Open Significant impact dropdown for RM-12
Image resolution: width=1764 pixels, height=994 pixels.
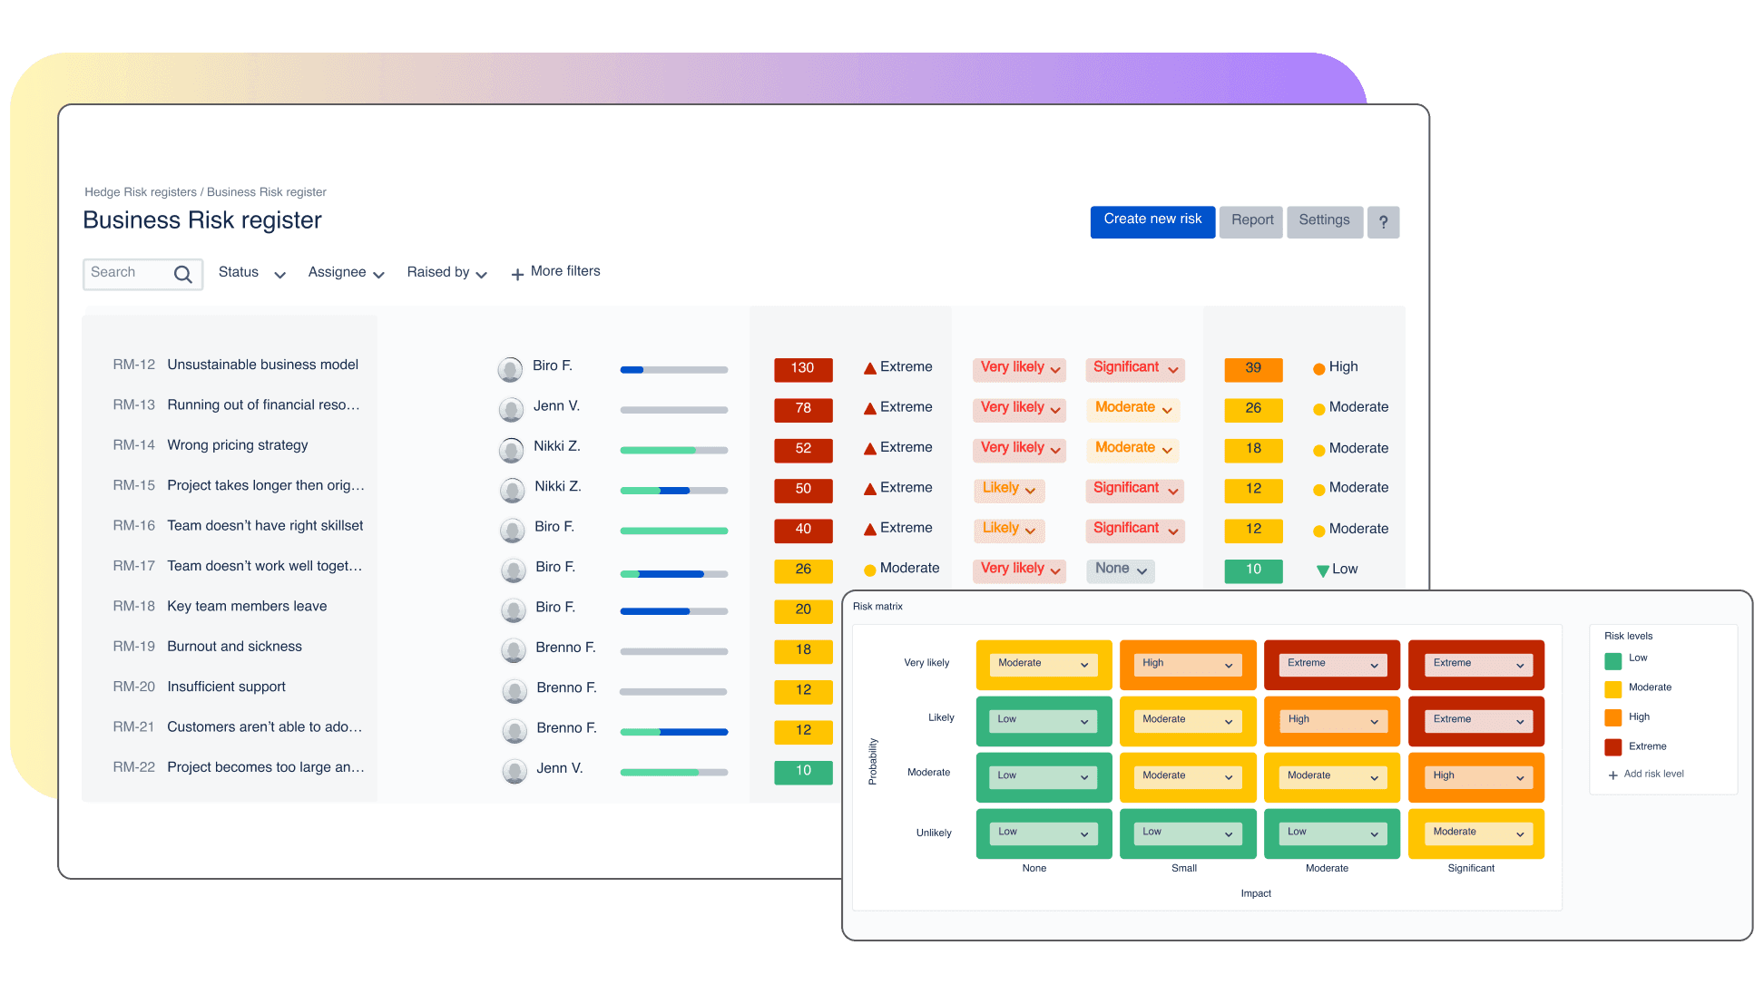point(1134,368)
